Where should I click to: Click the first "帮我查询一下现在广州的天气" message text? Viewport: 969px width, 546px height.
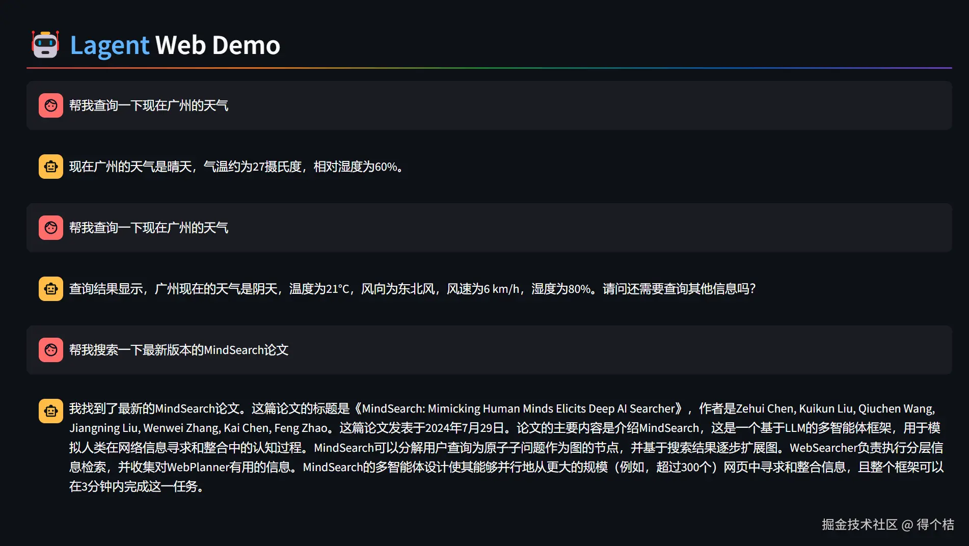pos(149,105)
